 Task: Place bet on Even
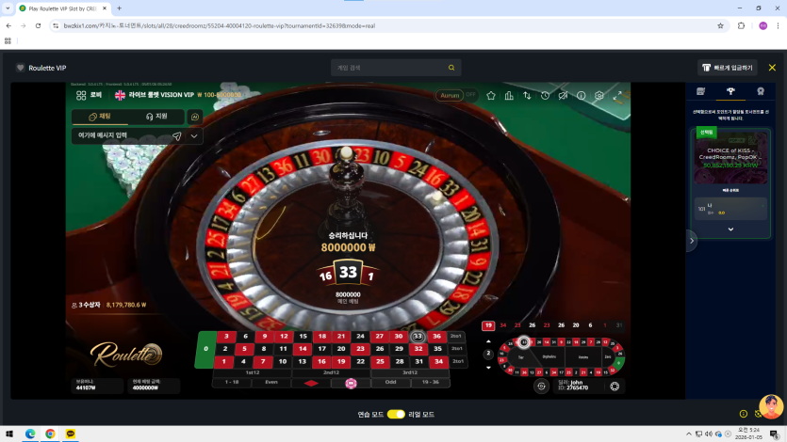(271, 383)
